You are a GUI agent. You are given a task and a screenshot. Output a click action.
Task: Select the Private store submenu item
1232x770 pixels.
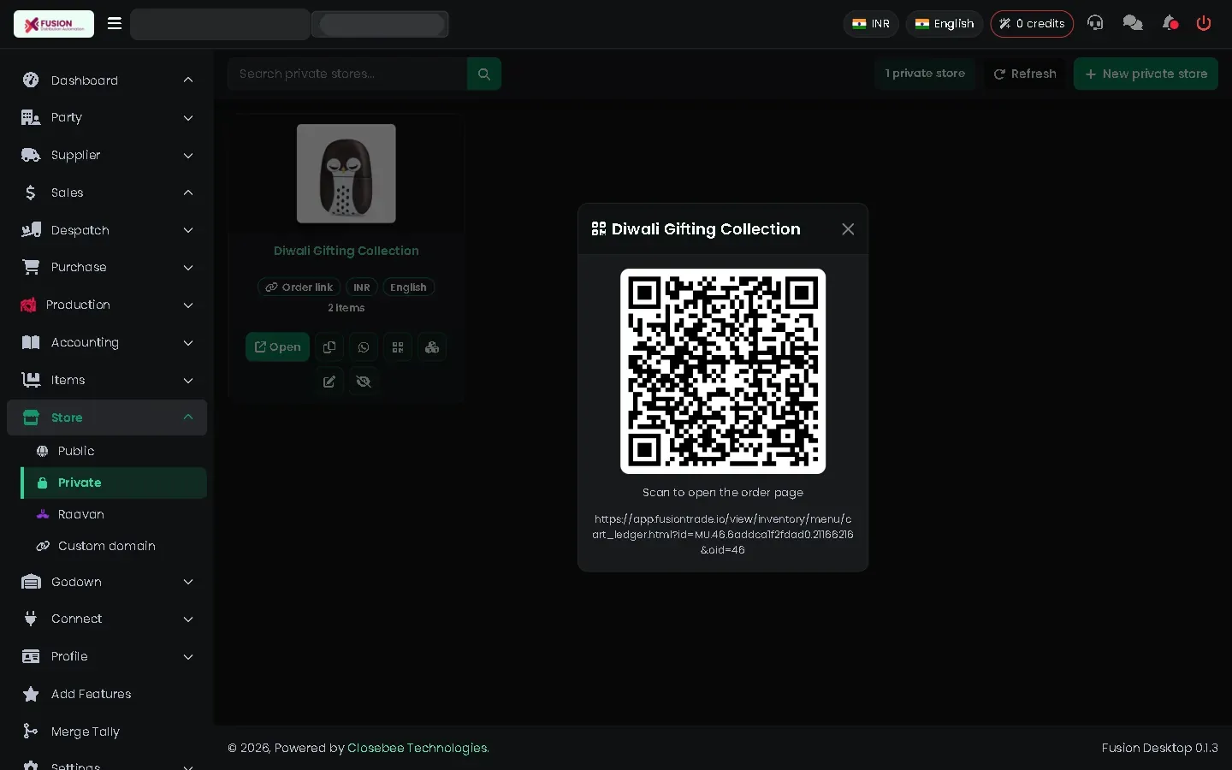point(114,483)
